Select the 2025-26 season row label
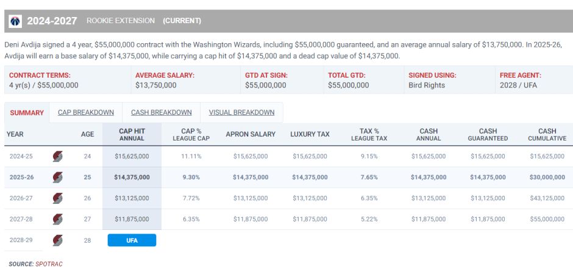Viewport: 573px width, 267px height. (22, 178)
